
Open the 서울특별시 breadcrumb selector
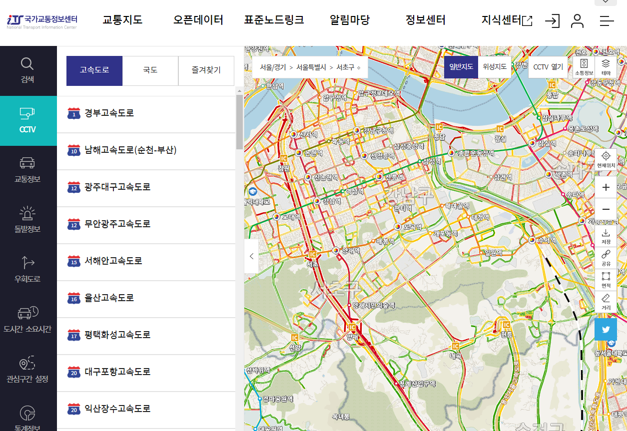311,67
